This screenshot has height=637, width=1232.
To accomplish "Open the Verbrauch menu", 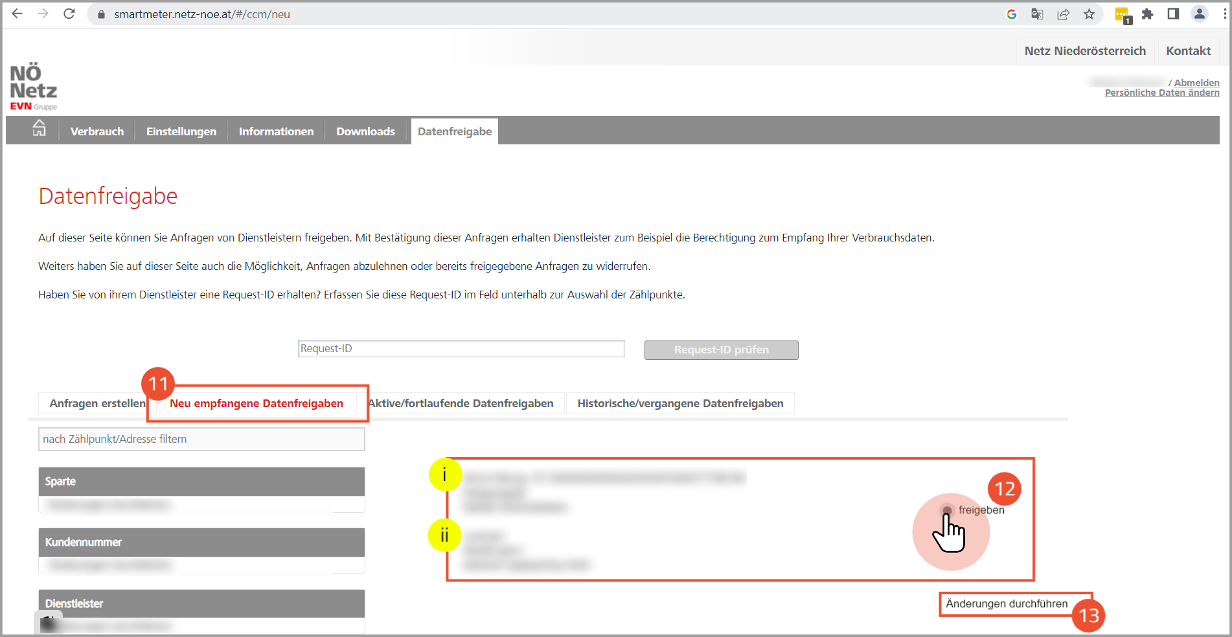I will (97, 131).
